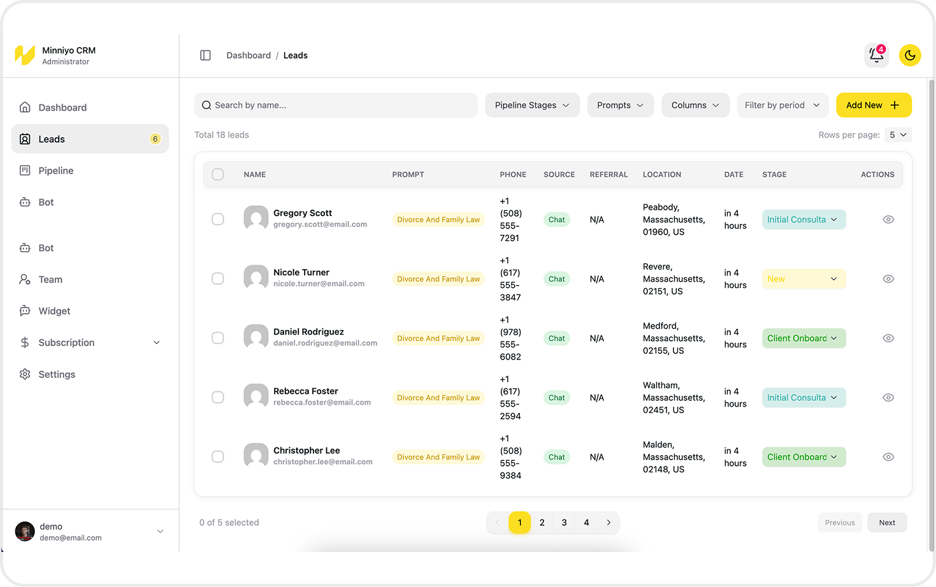Select all leads with header checkbox
Screen dimensions: 936x587
click(218, 175)
